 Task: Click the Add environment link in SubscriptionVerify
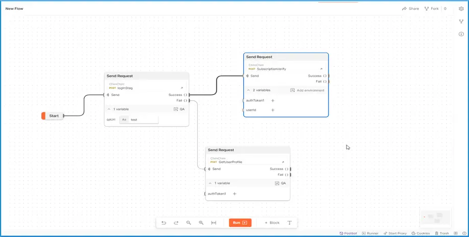(x=308, y=90)
